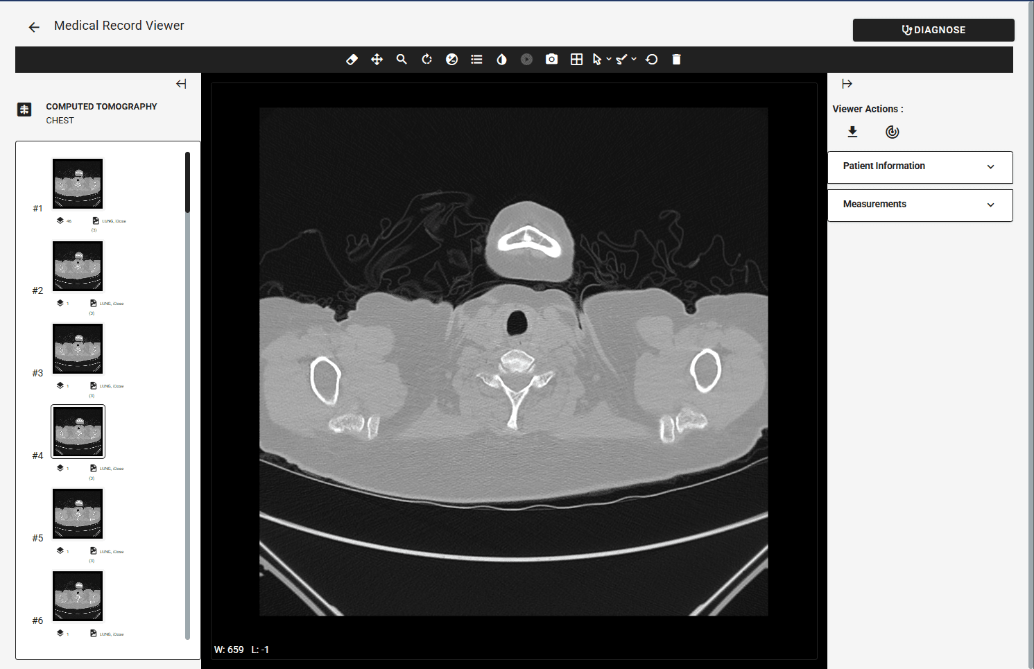Collapse the right side panel
The height and width of the screenshot is (669, 1034).
[x=847, y=84]
